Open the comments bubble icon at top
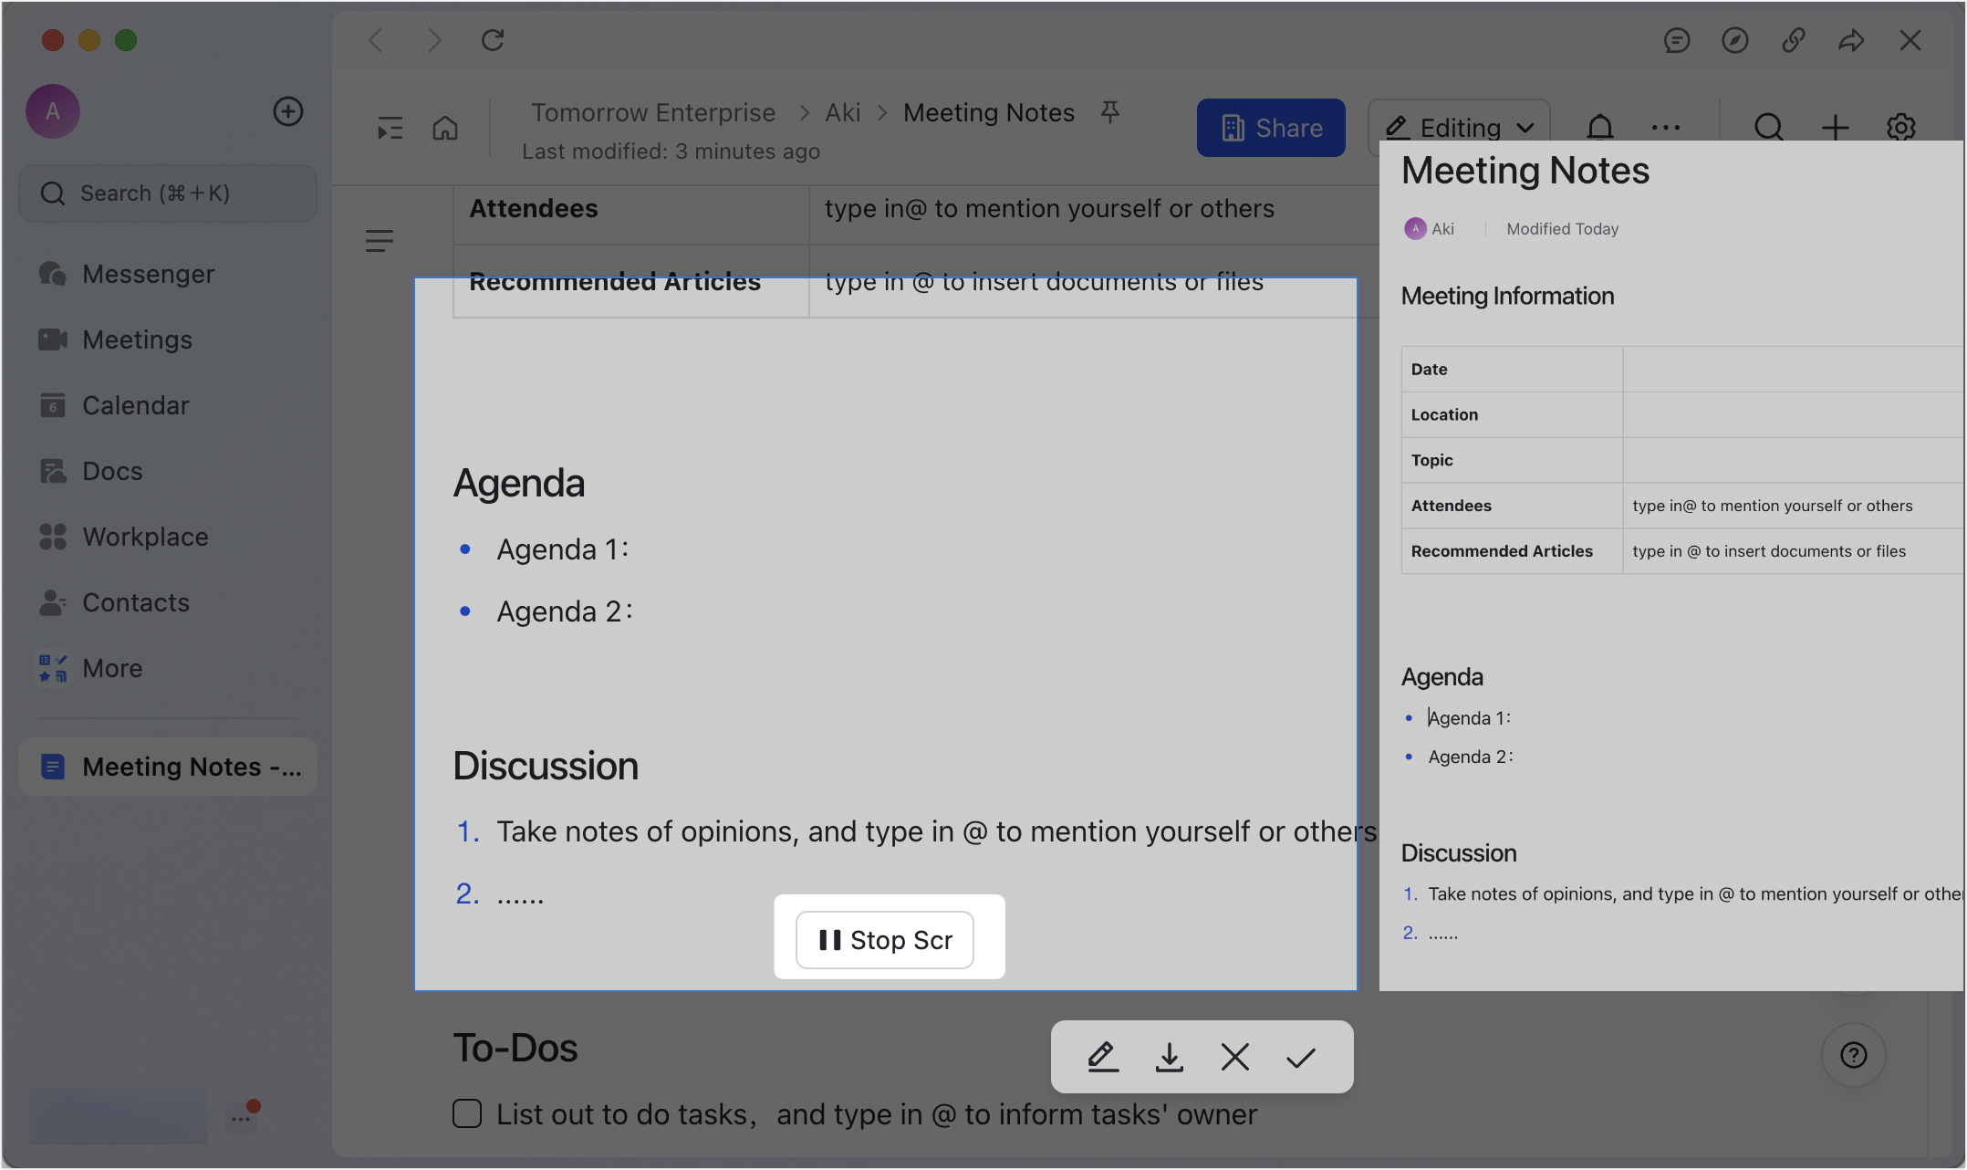This screenshot has height=1170, width=1967. coord(1676,40)
